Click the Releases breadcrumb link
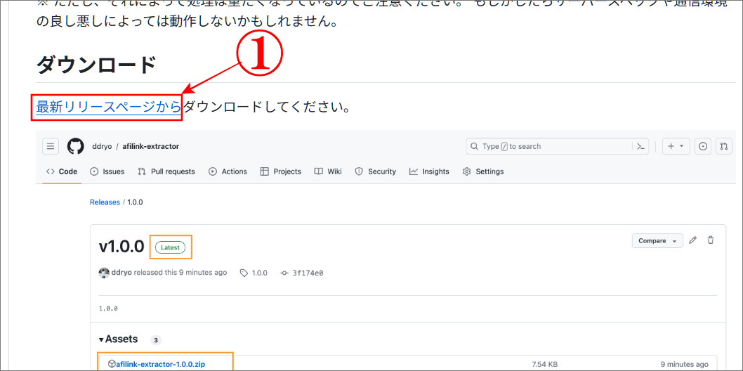Image resolution: width=743 pixels, height=371 pixels. pyautogui.click(x=105, y=202)
